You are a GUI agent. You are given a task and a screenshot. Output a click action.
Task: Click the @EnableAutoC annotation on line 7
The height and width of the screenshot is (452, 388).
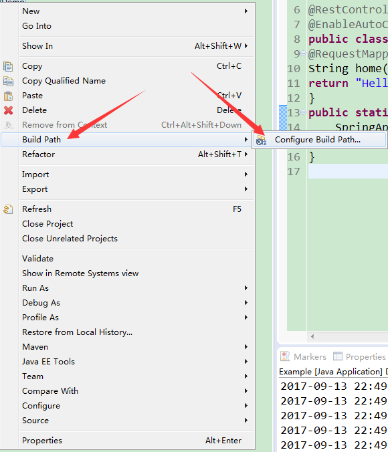tap(348, 25)
